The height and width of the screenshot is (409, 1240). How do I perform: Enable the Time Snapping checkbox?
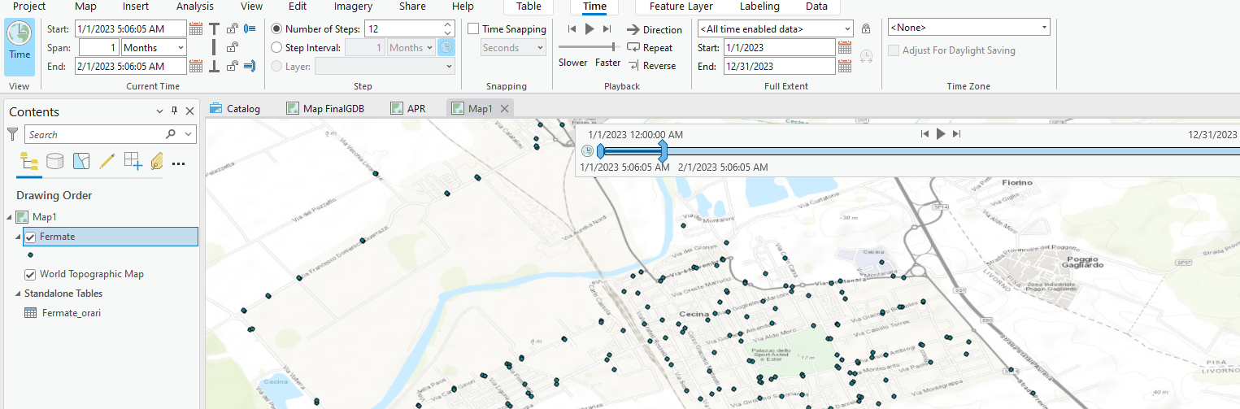473,29
